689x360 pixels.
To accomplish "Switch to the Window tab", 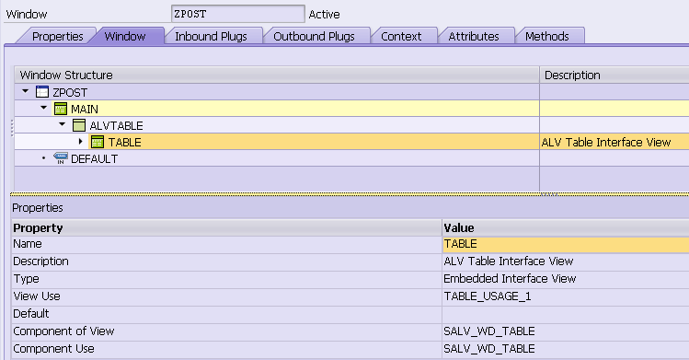I will click(x=125, y=36).
